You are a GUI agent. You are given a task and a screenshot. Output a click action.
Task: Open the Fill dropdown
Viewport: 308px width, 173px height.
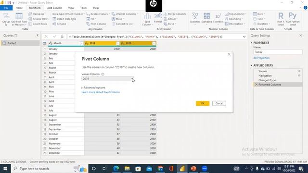click(x=91, y=19)
